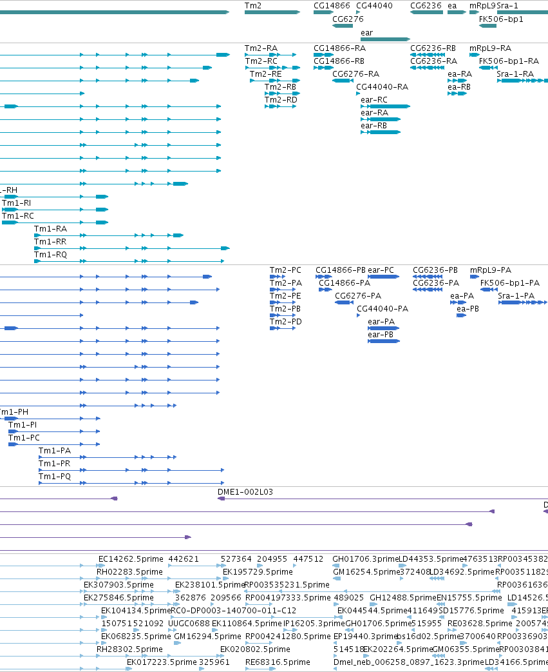Click the CG14866 gene label

pyautogui.click(x=332, y=6)
